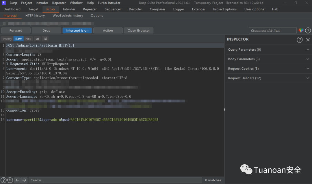Open HTTP history sub-tab

point(35,16)
